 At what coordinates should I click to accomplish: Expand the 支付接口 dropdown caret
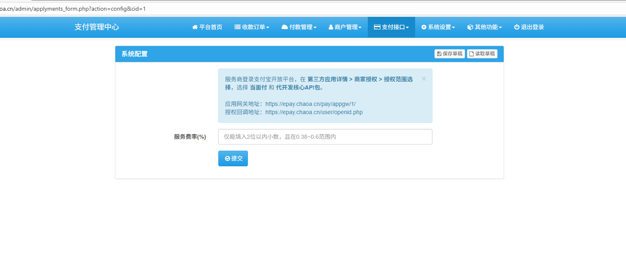pos(407,28)
